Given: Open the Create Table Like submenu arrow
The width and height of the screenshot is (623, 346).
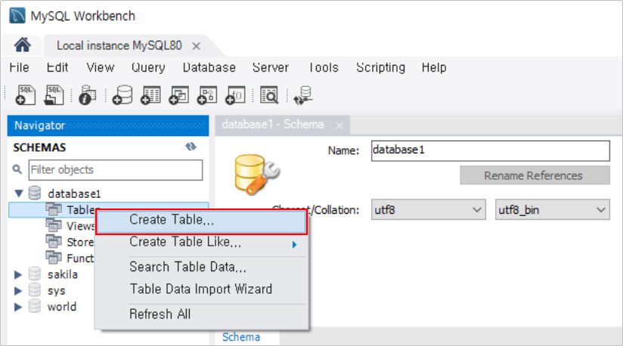Looking at the screenshot, I should coord(294,245).
